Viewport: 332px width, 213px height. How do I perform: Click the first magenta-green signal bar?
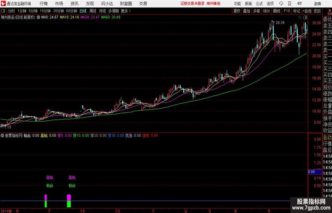[46, 201]
